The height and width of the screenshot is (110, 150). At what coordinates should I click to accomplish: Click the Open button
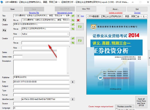pyautogui.click(x=12, y=9)
